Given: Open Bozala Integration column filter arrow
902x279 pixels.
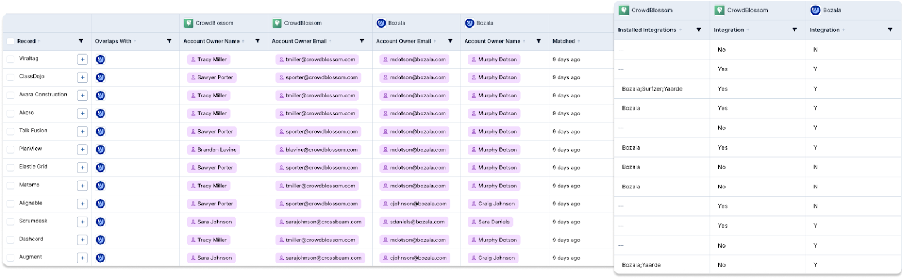Looking at the screenshot, I should pos(890,30).
